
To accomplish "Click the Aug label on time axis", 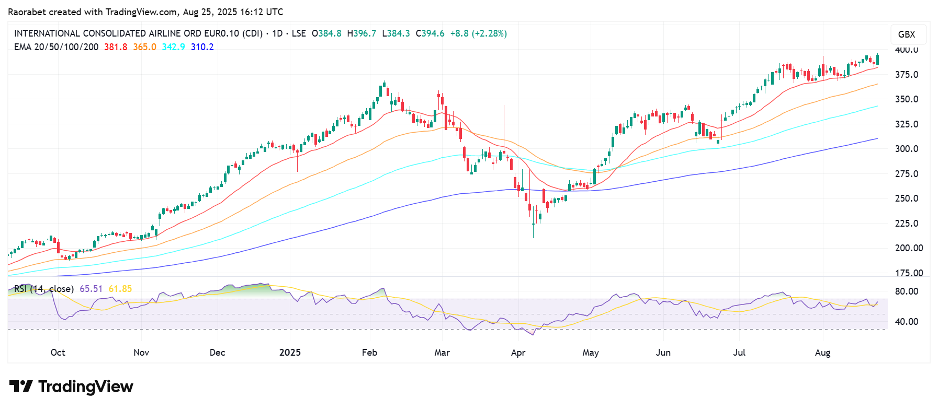I will point(822,353).
